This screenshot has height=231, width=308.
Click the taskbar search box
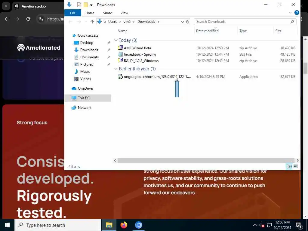tap(57, 225)
